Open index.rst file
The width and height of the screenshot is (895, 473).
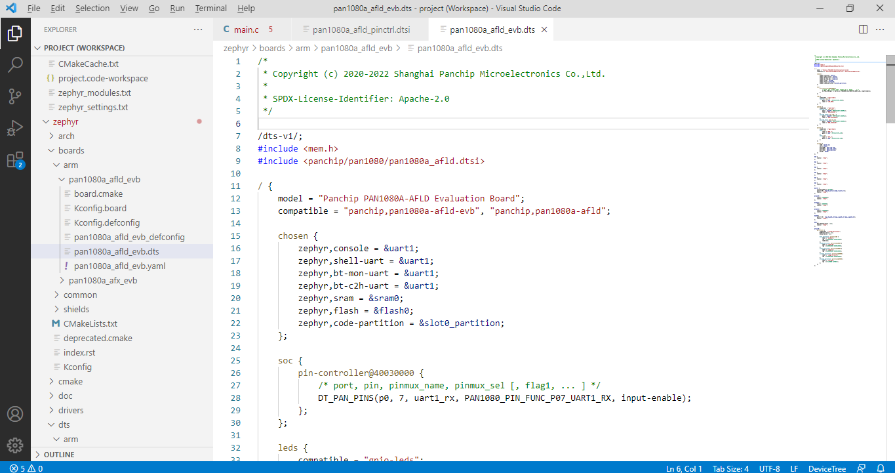click(122, 352)
